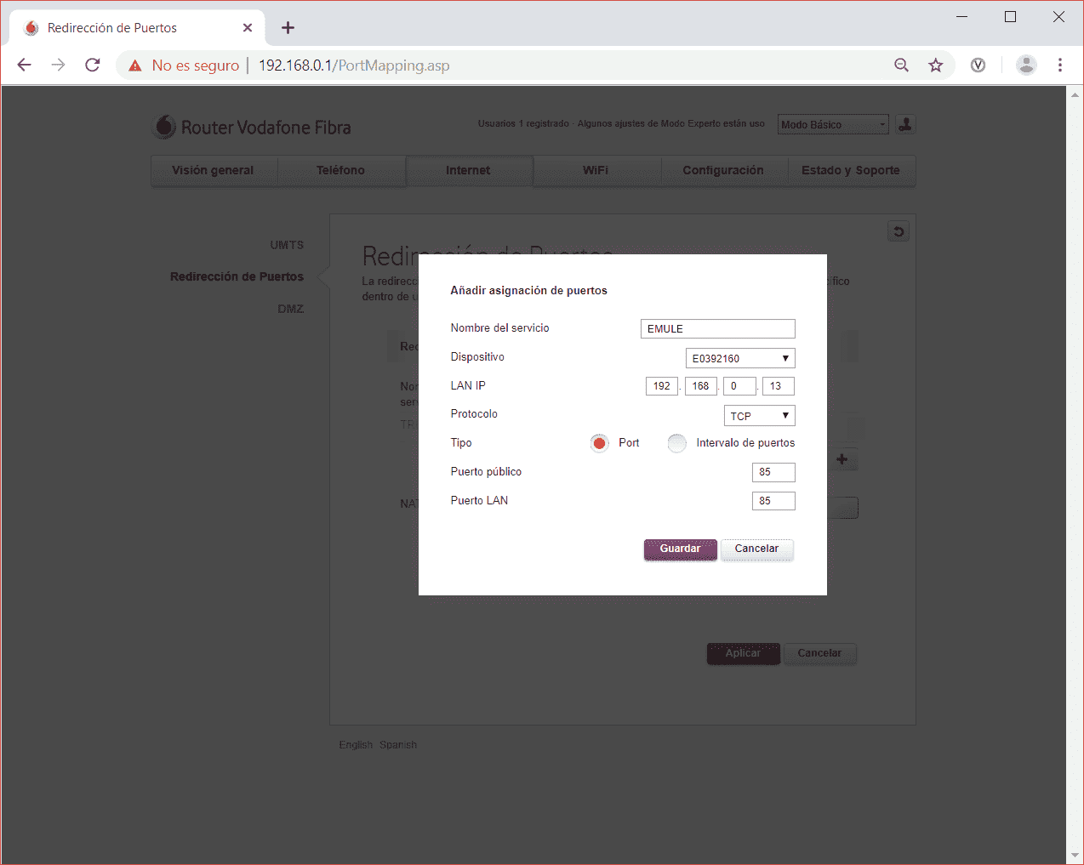Open the Protocolo TCP dropdown
The image size is (1084, 865).
759,416
